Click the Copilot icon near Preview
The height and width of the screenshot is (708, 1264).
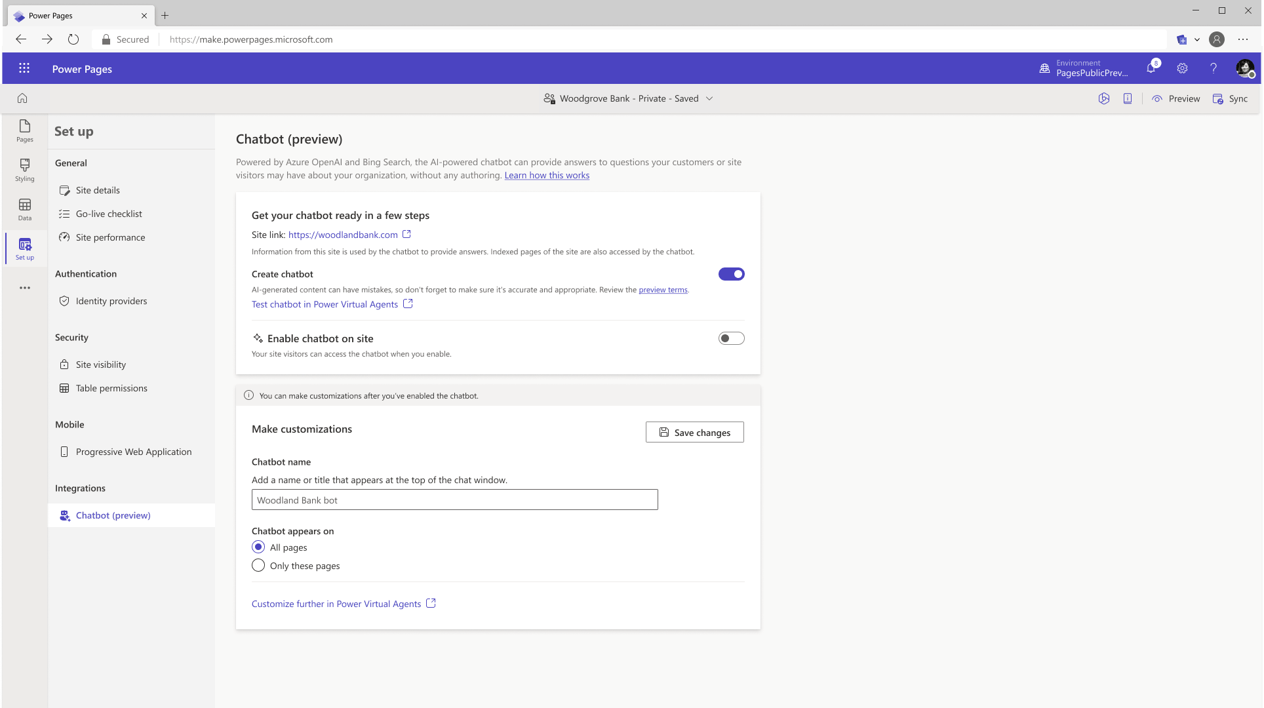(1105, 98)
